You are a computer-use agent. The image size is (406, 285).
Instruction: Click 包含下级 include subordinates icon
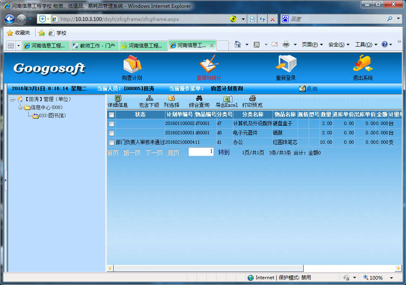click(x=149, y=99)
